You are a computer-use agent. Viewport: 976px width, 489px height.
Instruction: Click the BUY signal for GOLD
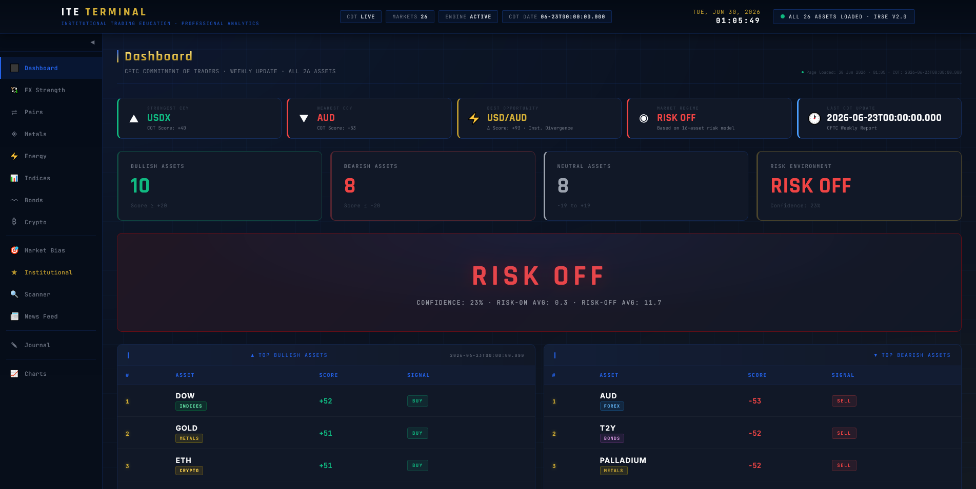pyautogui.click(x=417, y=433)
